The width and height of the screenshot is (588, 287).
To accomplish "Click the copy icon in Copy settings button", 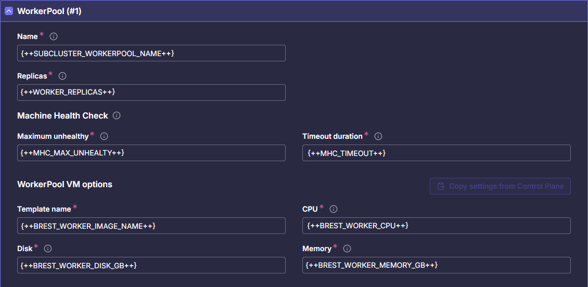I will click(x=441, y=186).
